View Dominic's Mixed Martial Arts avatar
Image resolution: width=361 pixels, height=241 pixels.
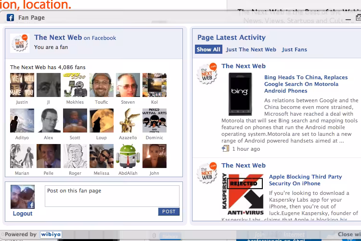coord(155,120)
